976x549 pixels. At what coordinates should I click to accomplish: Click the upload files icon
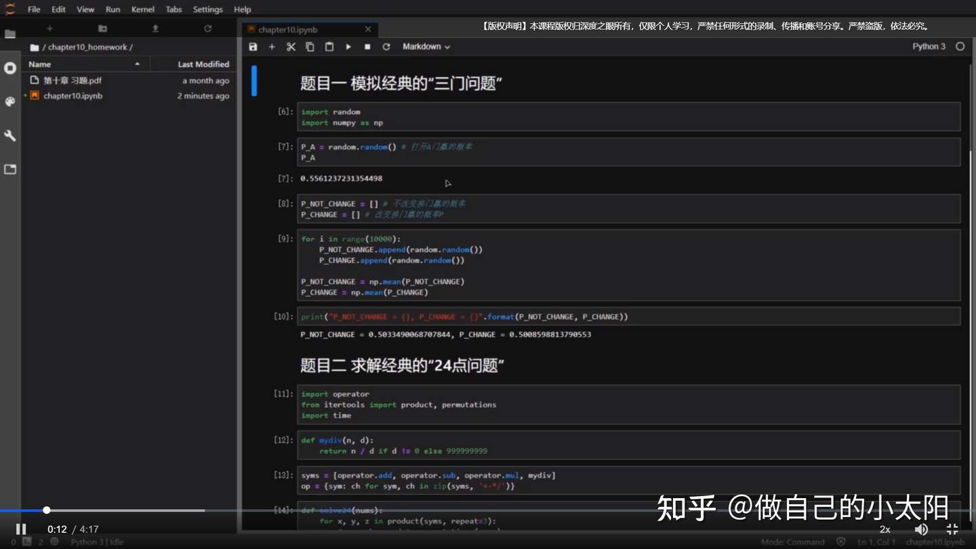pos(155,28)
